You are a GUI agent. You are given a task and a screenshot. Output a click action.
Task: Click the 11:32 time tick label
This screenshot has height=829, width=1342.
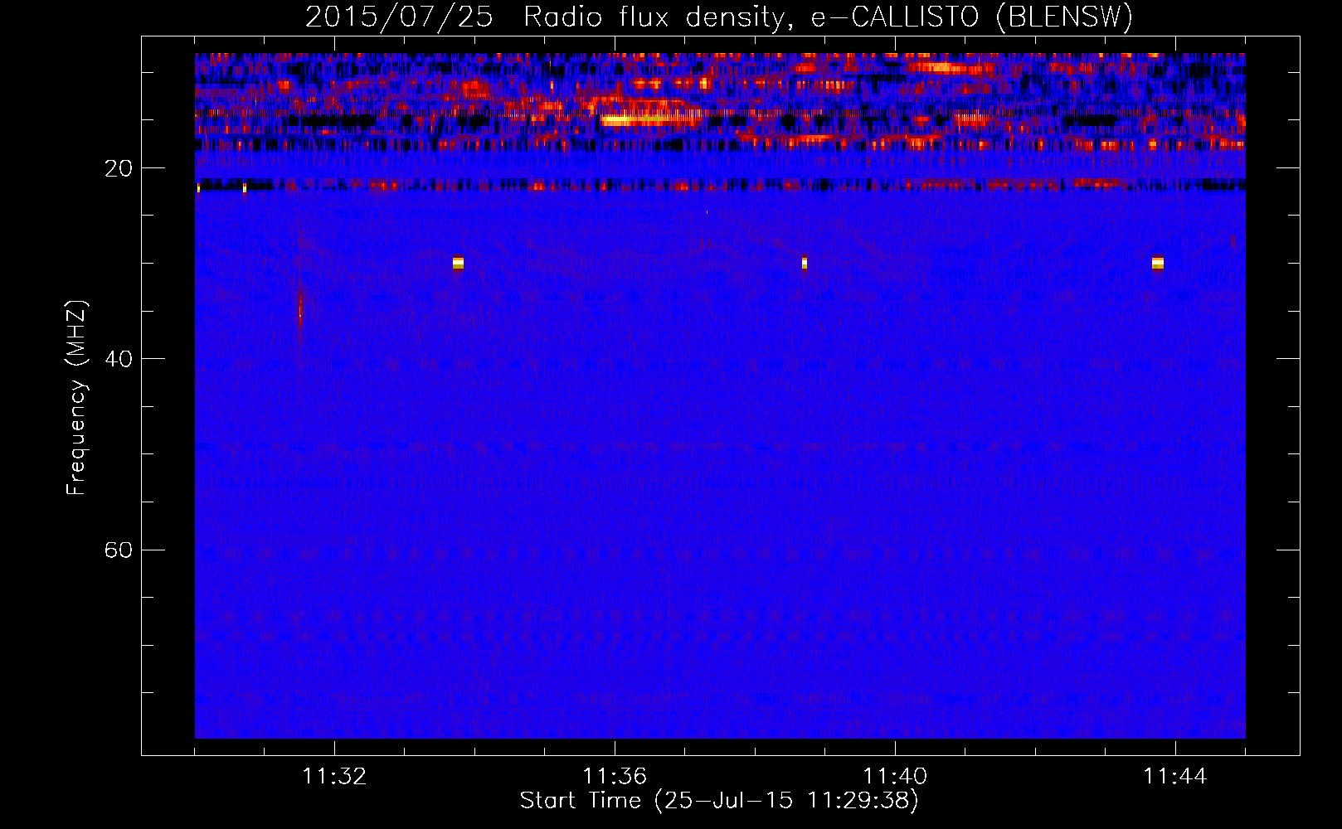[334, 776]
